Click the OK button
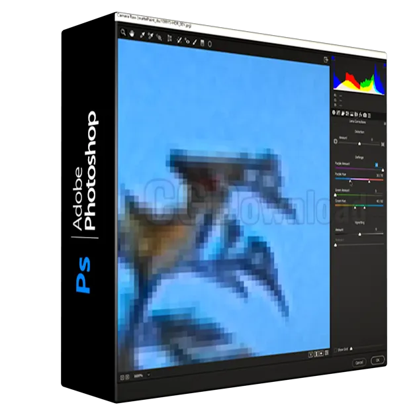417x417 pixels. pos(378,360)
